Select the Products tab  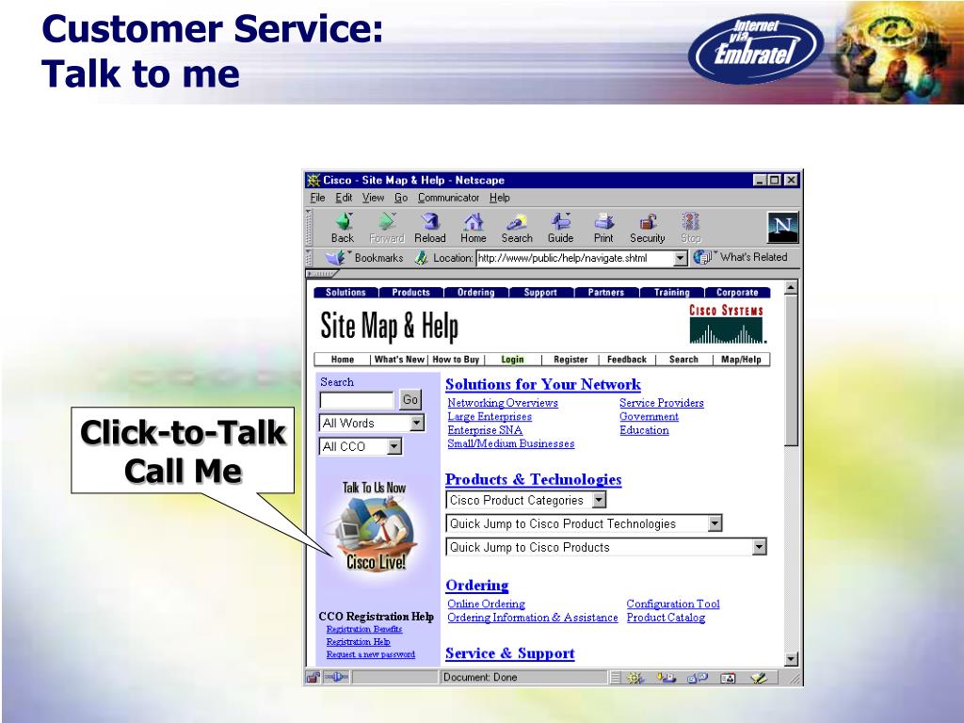pyautogui.click(x=411, y=293)
